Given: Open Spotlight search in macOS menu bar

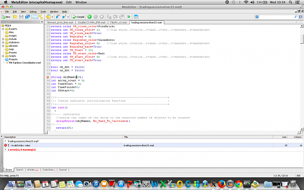Looking at the screenshot, I should [290, 2].
